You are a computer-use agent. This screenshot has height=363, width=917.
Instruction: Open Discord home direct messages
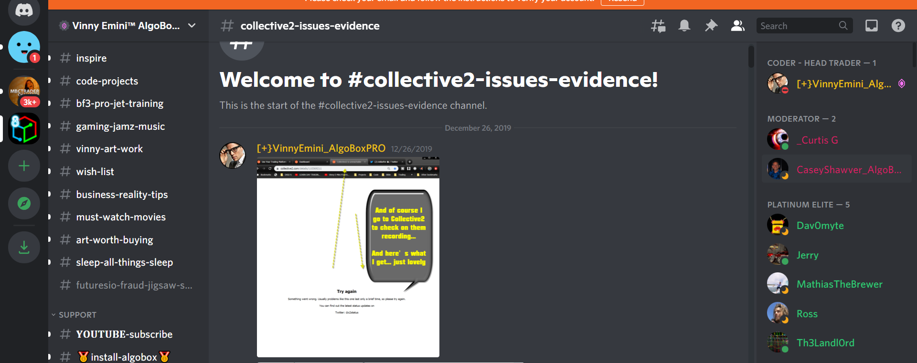point(24,10)
